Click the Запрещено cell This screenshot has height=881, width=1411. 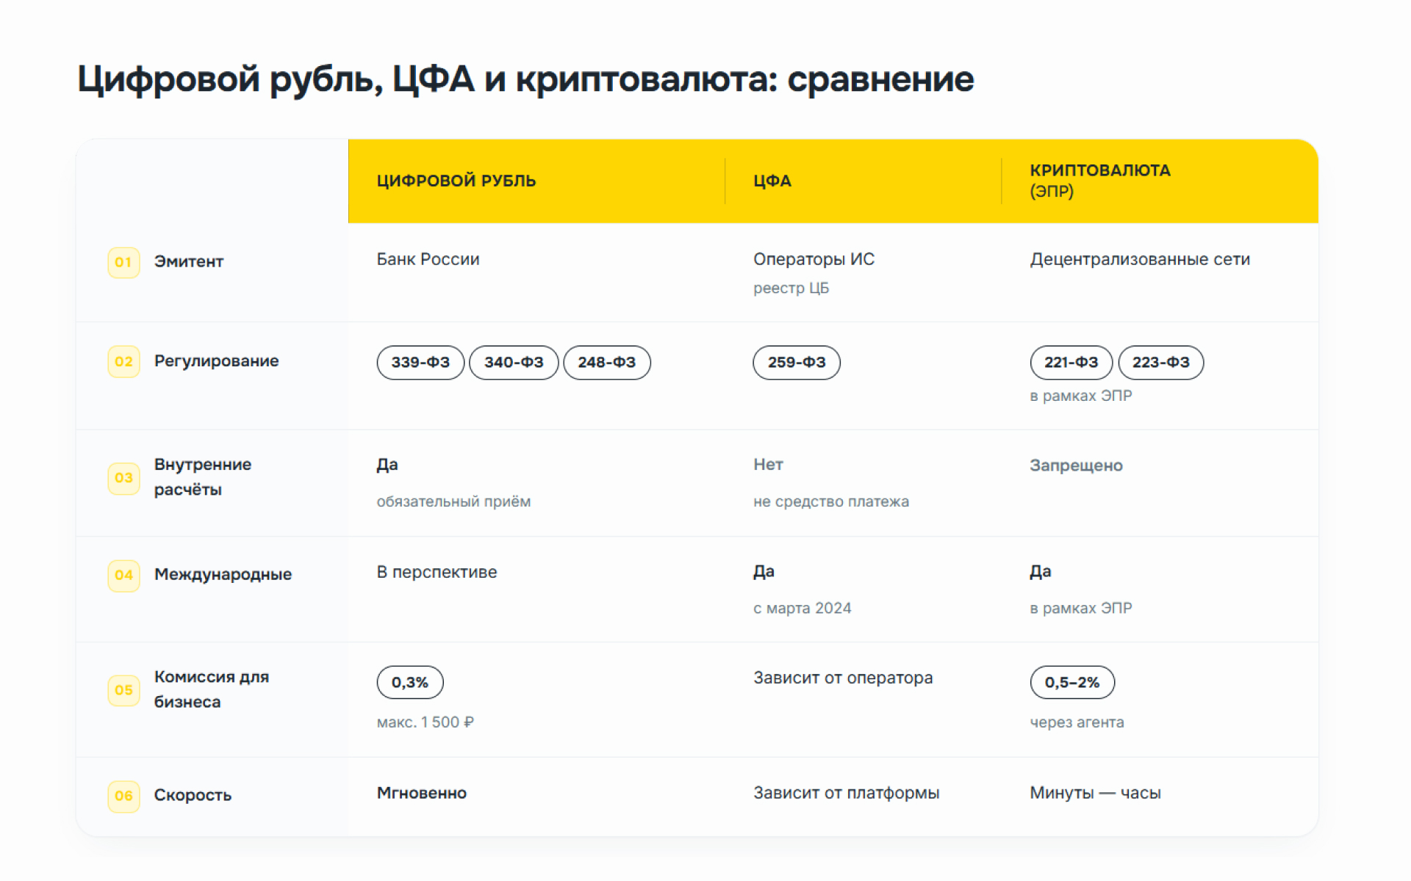(x=1076, y=465)
